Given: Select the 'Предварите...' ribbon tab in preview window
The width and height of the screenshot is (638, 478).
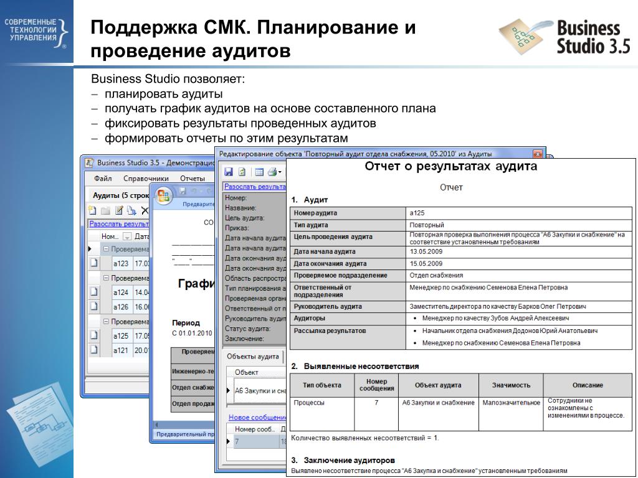Looking at the screenshot, I should click(199, 204).
